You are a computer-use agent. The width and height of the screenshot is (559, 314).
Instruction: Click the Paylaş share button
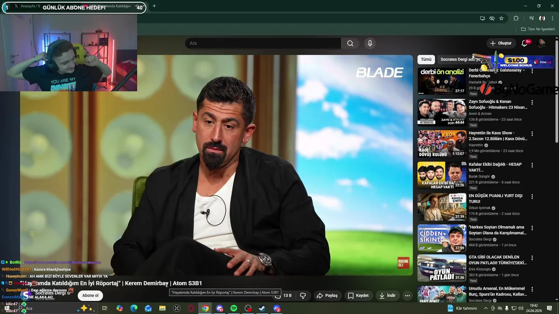point(327,296)
